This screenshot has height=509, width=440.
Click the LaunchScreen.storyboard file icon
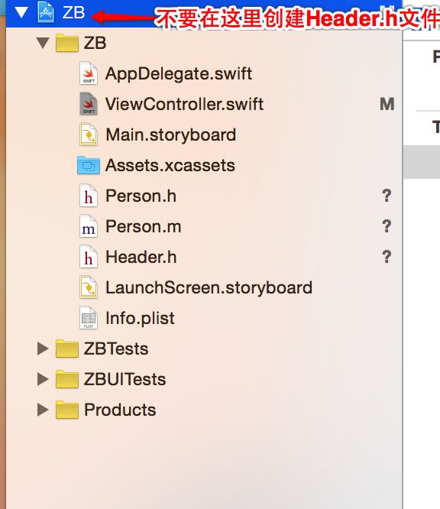(x=89, y=287)
